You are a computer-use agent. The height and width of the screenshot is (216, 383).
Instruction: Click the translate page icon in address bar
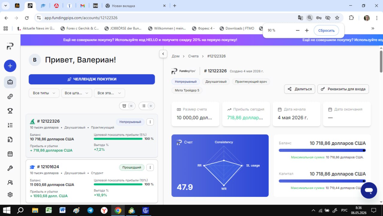300,18
